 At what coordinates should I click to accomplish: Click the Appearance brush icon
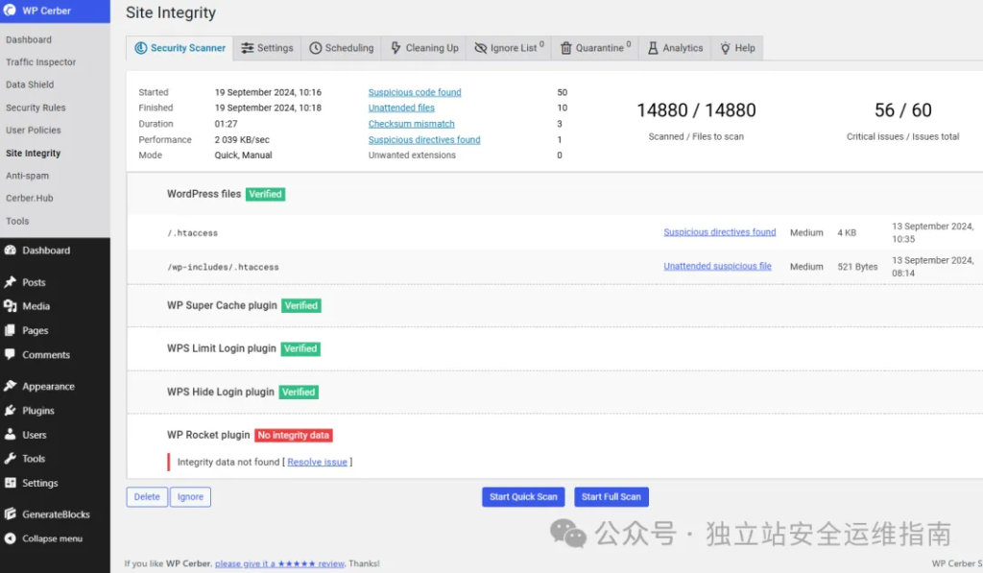(x=10, y=386)
